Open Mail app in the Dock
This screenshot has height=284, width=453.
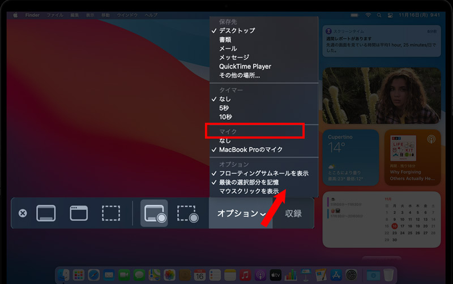pyautogui.click(x=109, y=275)
